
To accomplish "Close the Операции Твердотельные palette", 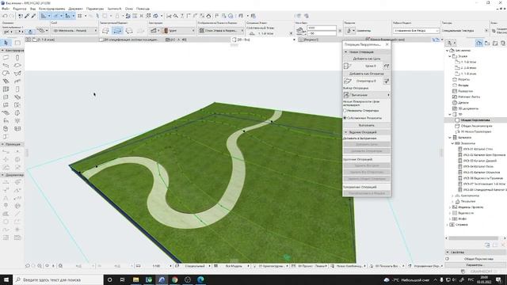I will click(387, 44).
